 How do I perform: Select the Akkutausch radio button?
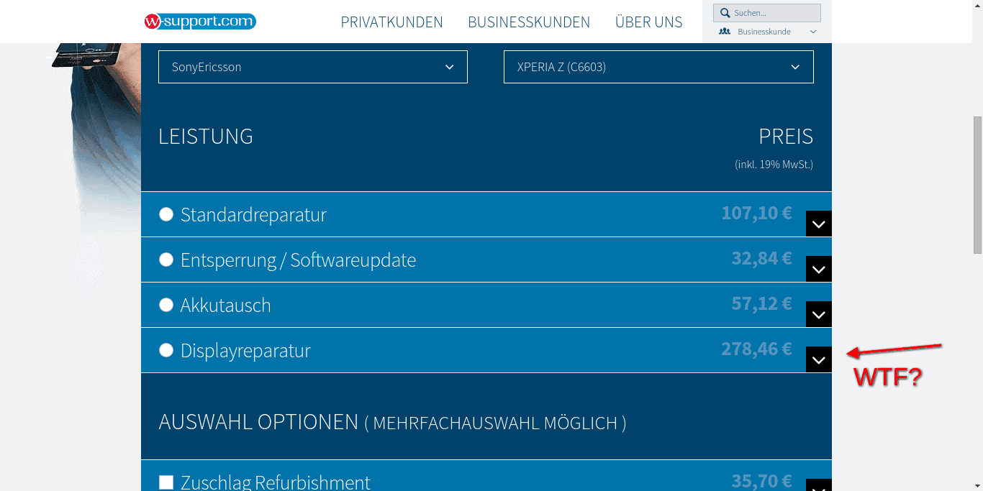point(166,305)
